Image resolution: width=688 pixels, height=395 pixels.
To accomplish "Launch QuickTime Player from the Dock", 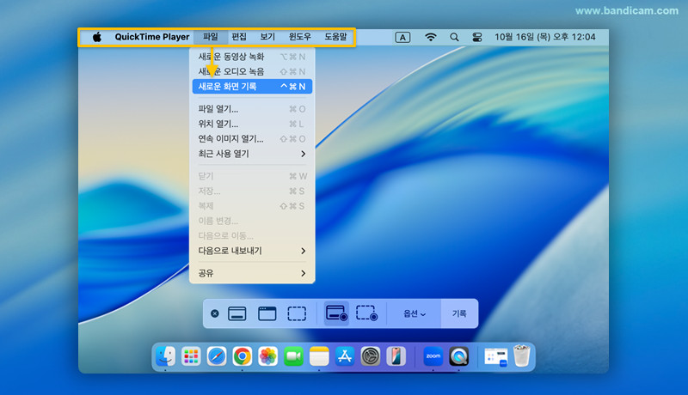I will pyautogui.click(x=459, y=356).
